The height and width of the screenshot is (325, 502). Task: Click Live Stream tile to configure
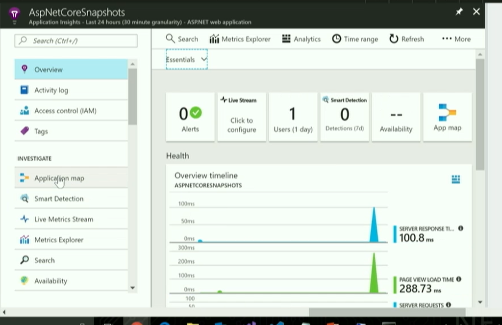point(242,118)
